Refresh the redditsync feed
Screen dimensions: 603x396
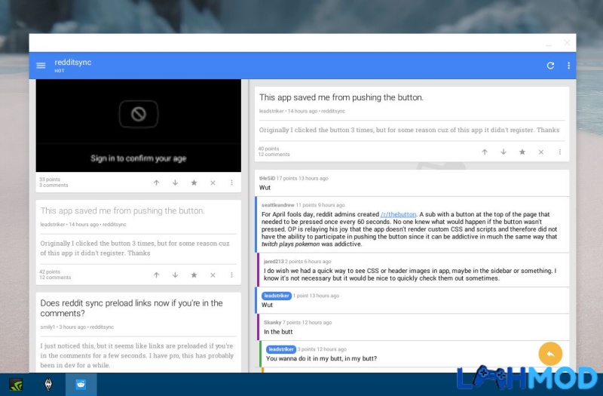(550, 66)
